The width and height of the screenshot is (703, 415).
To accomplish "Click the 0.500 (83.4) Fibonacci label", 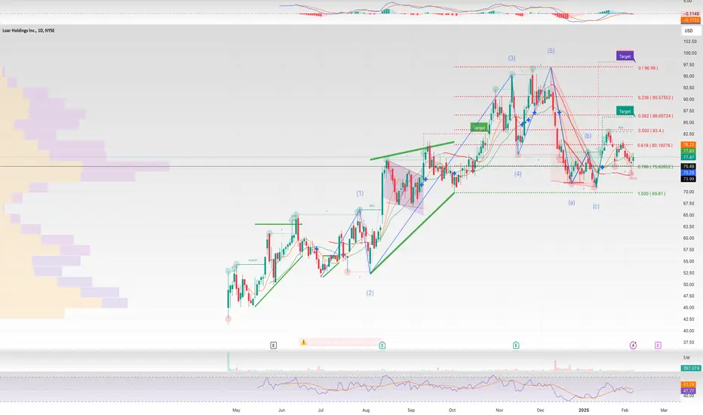I will pyautogui.click(x=650, y=131).
